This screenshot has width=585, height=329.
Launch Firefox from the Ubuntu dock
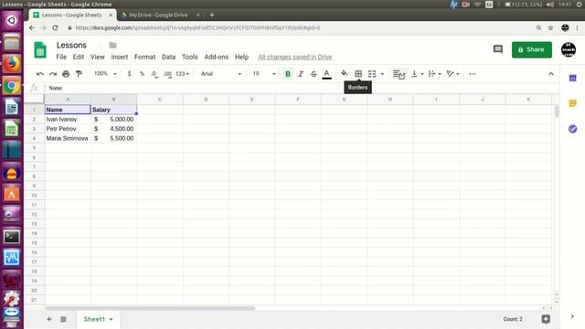[x=12, y=64]
